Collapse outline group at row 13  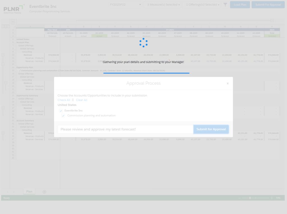click(3, 64)
